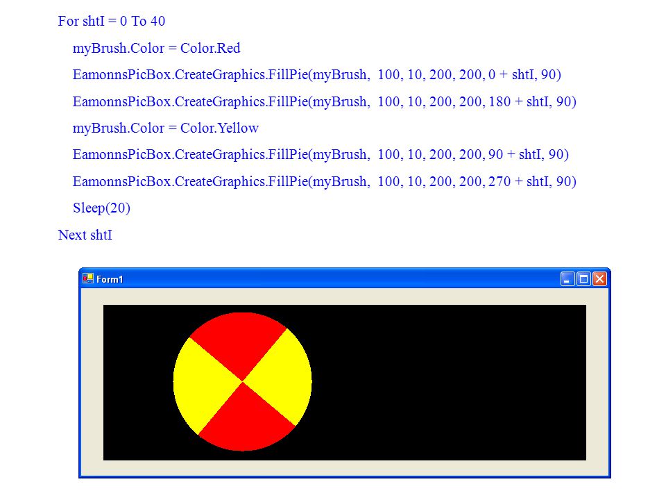Image resolution: width=666 pixels, height=500 pixels.
Task: Click the top red pie segment
Action: click(239, 342)
